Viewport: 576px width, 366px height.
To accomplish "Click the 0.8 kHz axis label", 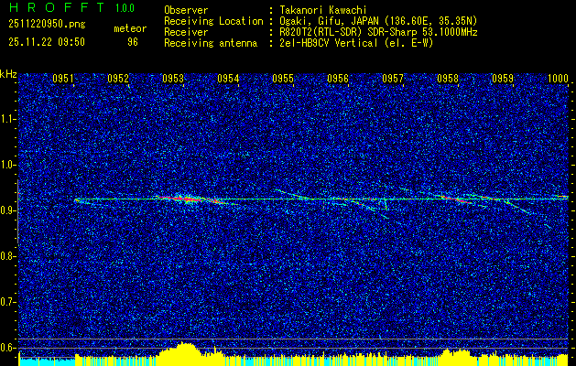I will click(7, 256).
